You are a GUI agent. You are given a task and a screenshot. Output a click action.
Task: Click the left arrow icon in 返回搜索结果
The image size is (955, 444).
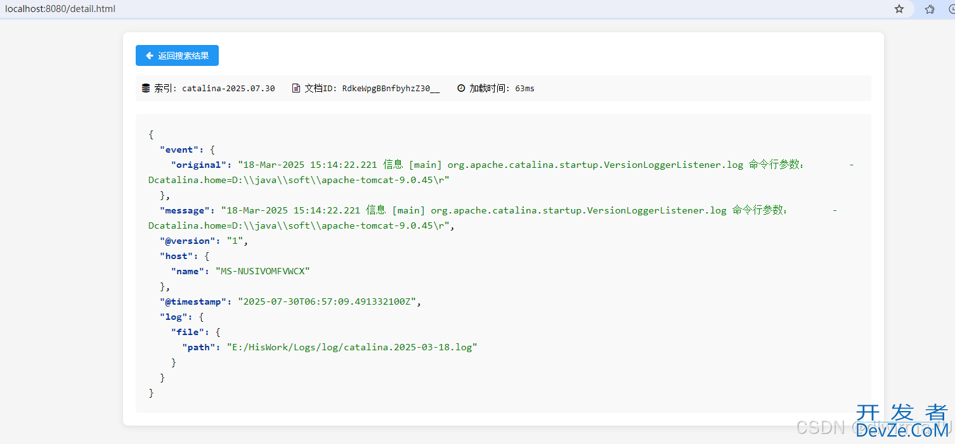(150, 56)
